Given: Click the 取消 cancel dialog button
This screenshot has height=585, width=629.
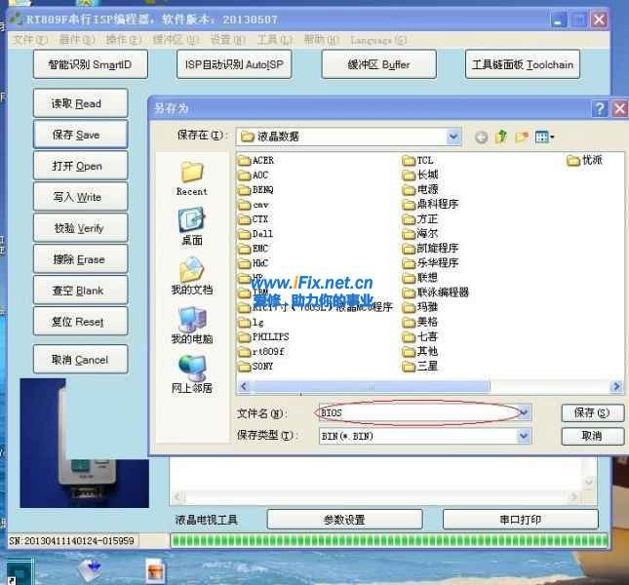Looking at the screenshot, I should 591,436.
